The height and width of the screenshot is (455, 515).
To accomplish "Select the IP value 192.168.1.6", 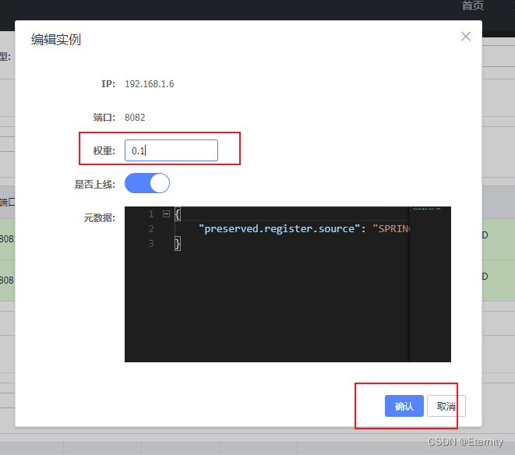I will point(149,84).
